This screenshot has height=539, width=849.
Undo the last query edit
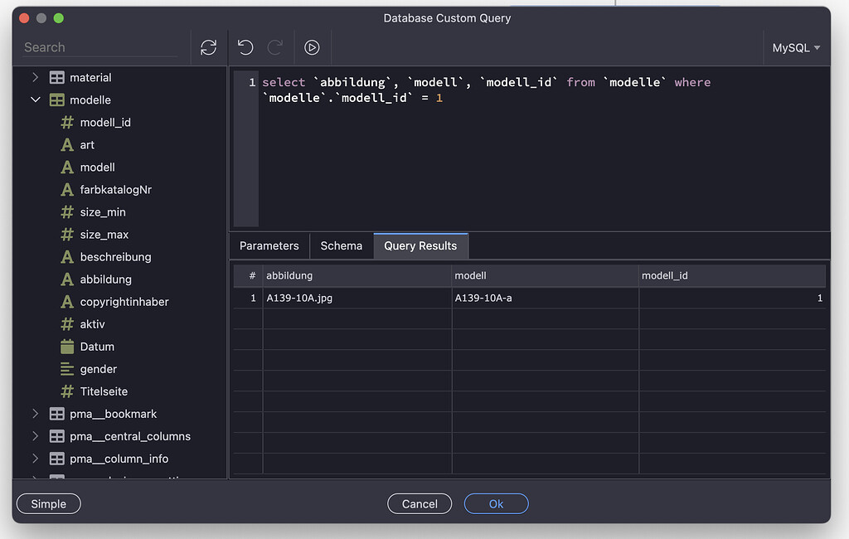tap(245, 47)
